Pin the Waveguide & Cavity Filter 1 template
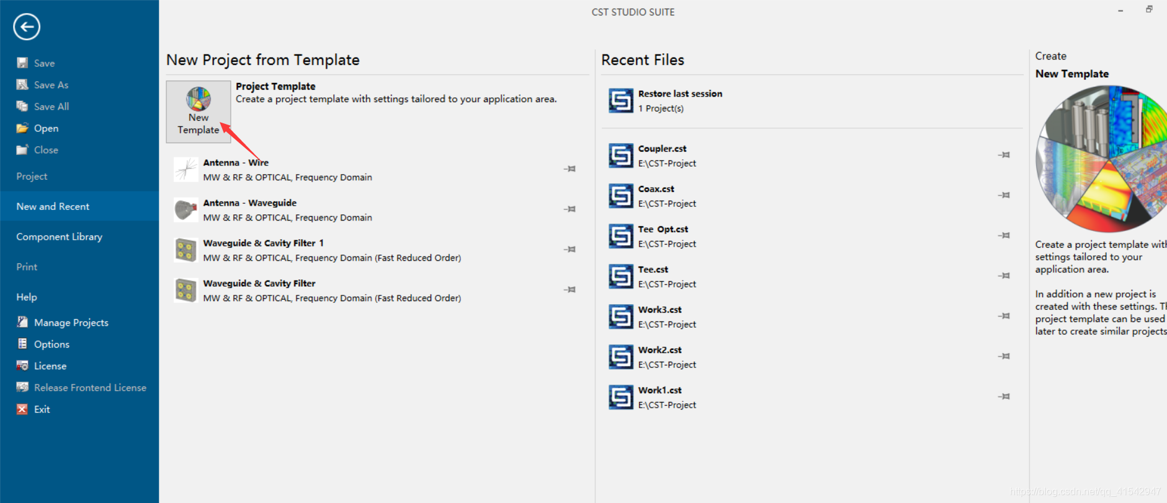The width and height of the screenshot is (1167, 503). pos(570,249)
